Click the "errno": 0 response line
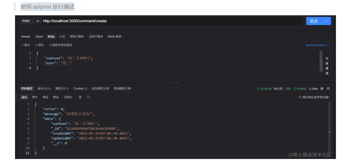This screenshot has height=163, width=337. [x=54, y=109]
